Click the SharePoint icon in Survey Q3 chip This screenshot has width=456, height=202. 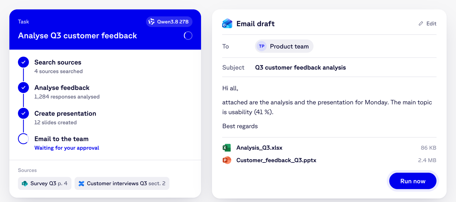click(25, 183)
